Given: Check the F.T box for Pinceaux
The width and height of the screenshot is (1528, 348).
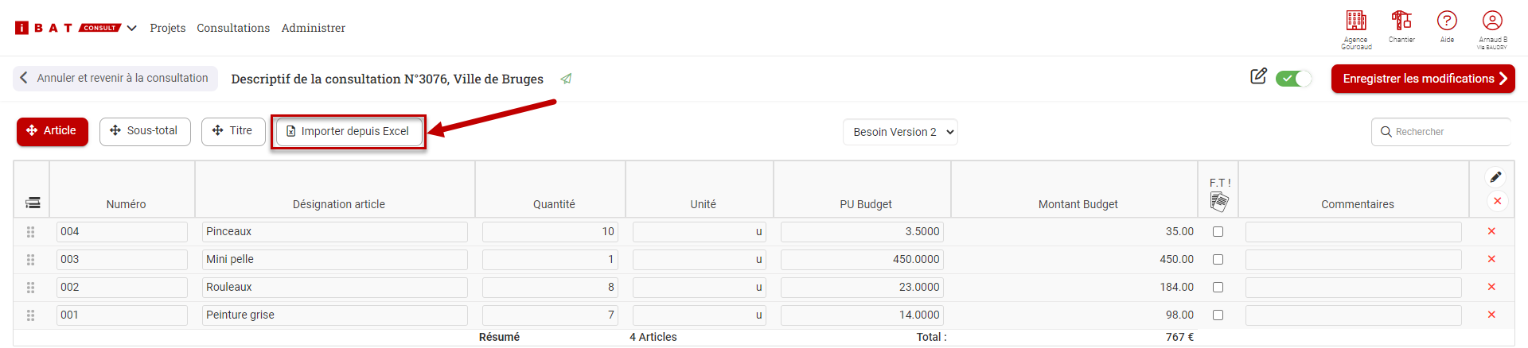Looking at the screenshot, I should pyautogui.click(x=1218, y=232).
